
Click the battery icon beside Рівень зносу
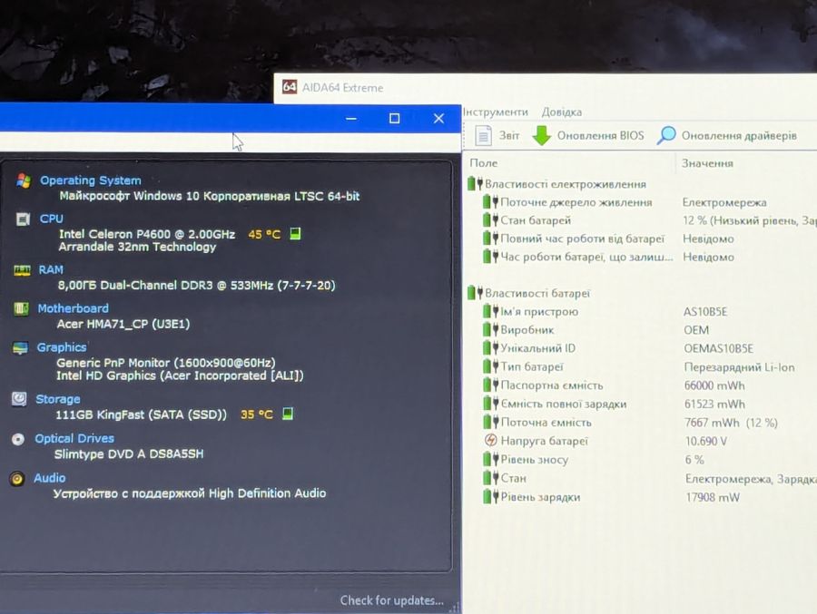tap(490, 459)
